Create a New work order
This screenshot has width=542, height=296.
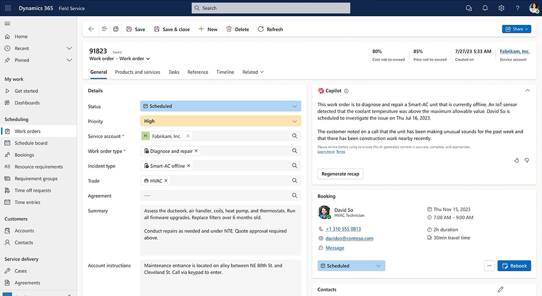coord(207,29)
